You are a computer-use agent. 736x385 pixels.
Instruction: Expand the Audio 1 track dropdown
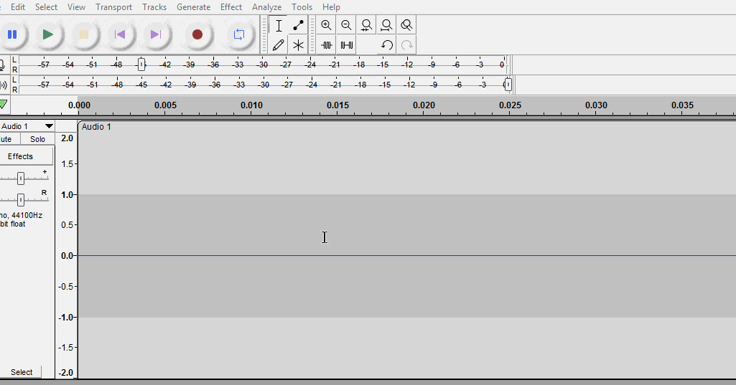49,126
